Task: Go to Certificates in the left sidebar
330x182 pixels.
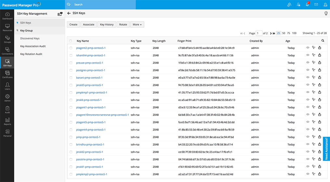Action: point(7,75)
